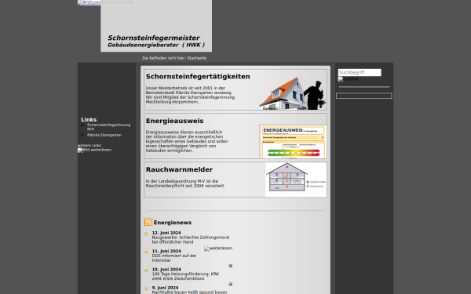
Task: Click the broken 'weiterlesen' image in Energienews
Action: point(218,249)
